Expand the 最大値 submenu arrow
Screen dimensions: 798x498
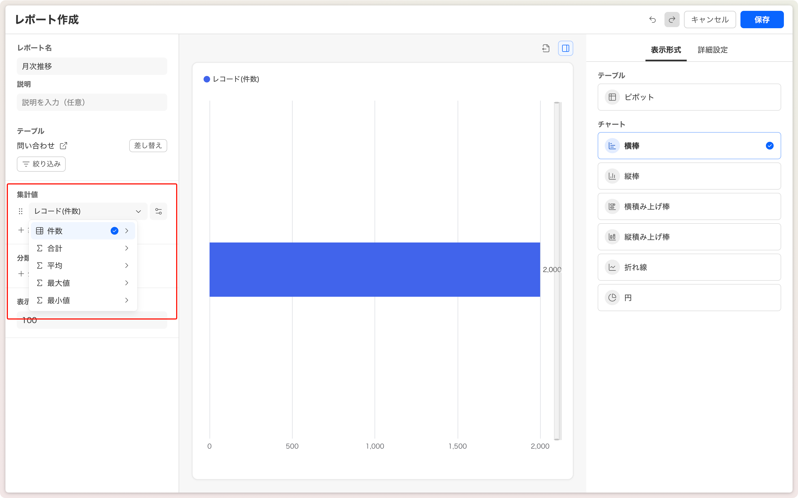click(126, 283)
